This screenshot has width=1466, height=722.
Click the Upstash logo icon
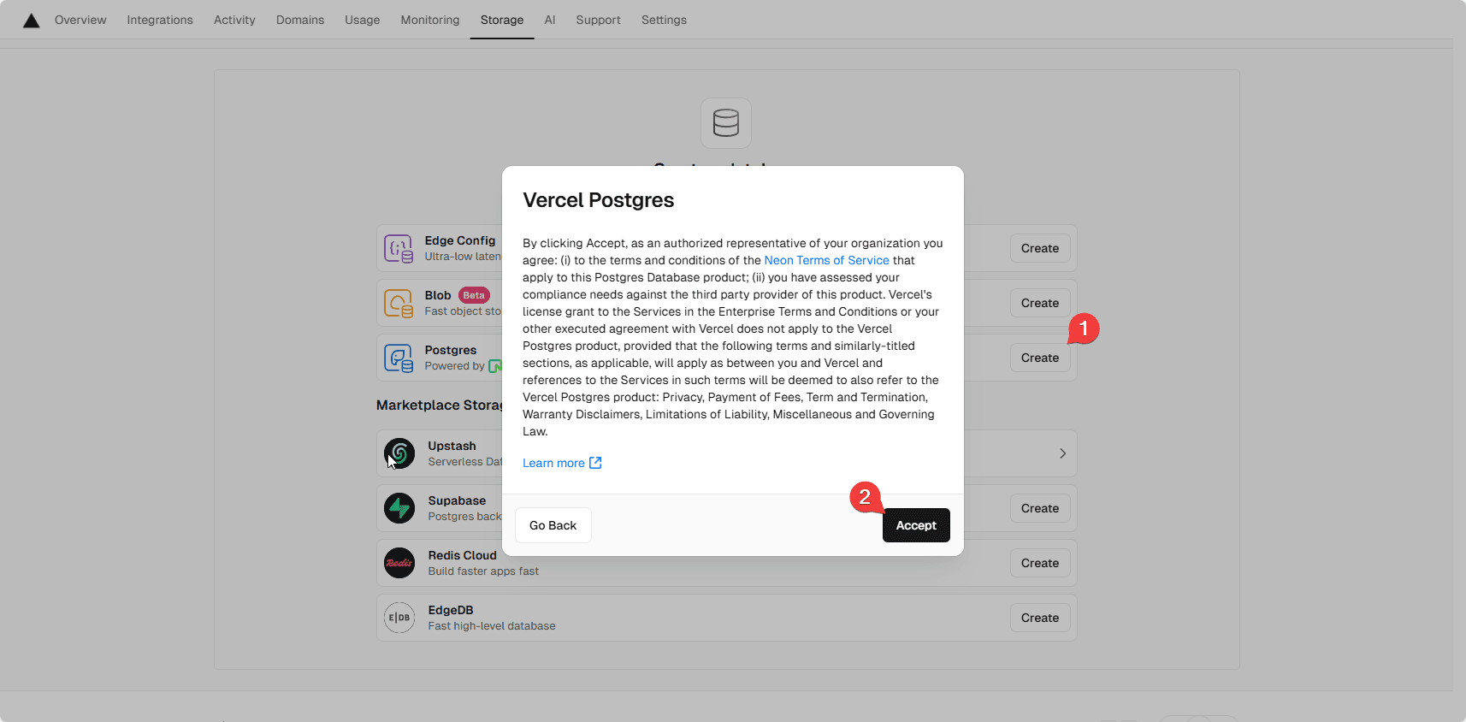click(x=399, y=453)
